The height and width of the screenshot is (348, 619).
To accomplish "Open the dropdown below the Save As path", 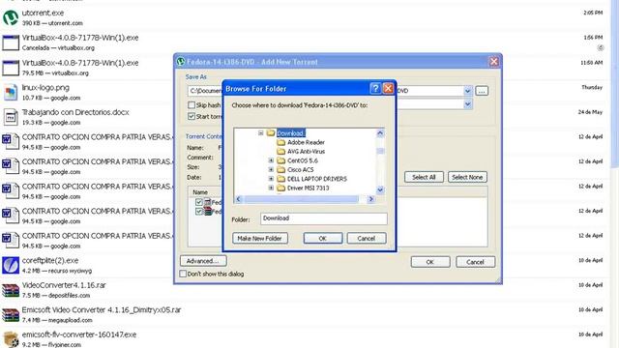I will click(467, 104).
